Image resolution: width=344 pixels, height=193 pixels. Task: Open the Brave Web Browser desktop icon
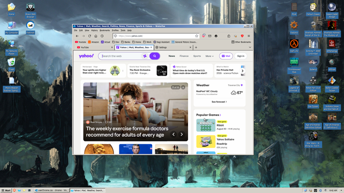click(x=30, y=10)
